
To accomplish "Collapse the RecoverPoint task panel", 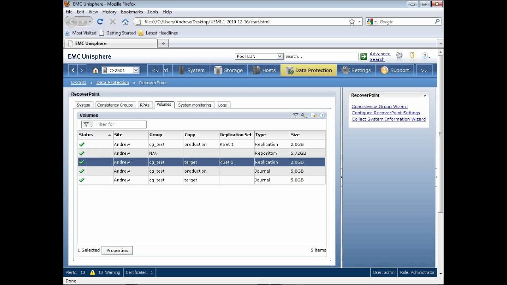I will (x=425, y=95).
